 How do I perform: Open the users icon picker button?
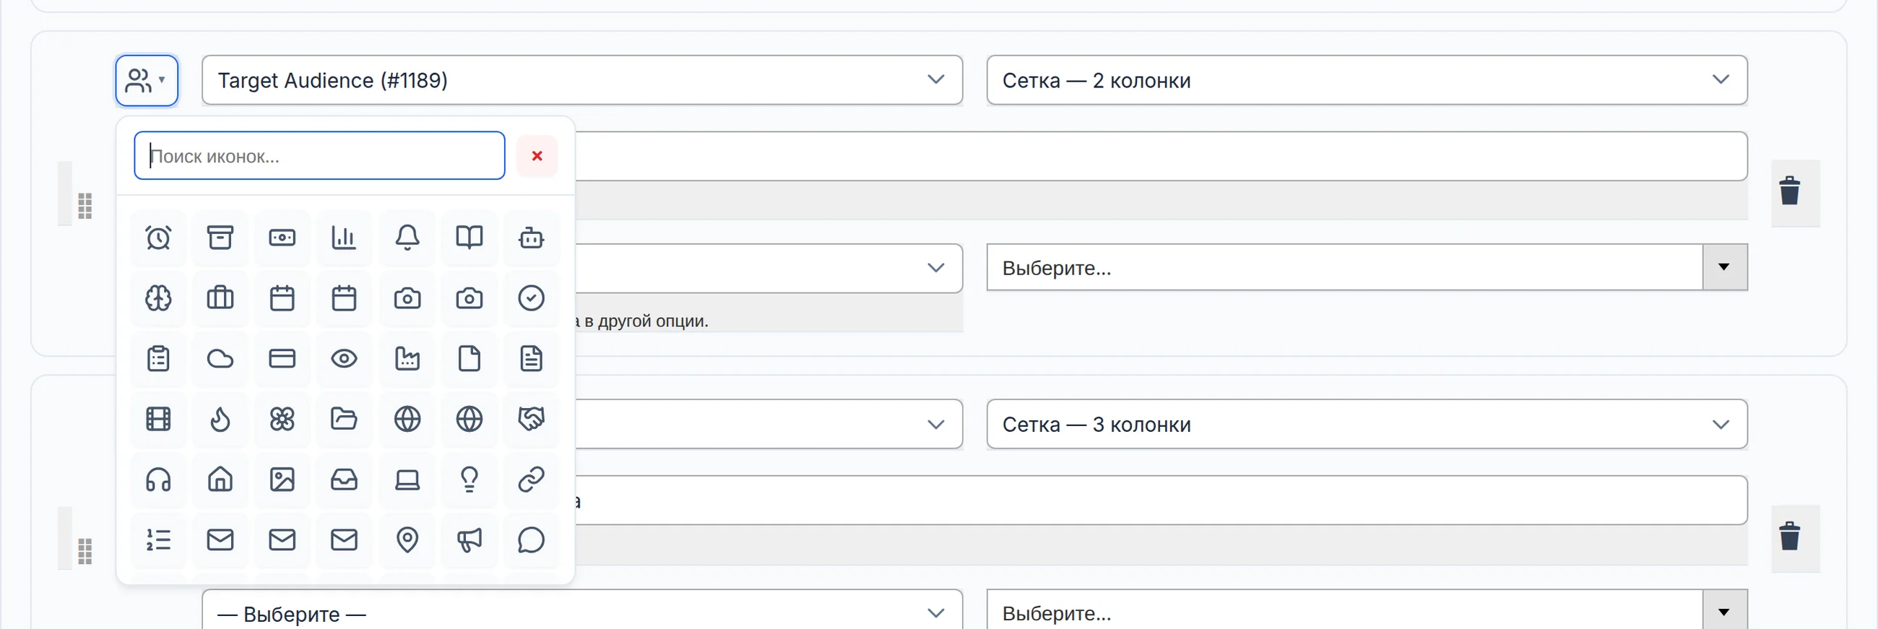tap(147, 80)
